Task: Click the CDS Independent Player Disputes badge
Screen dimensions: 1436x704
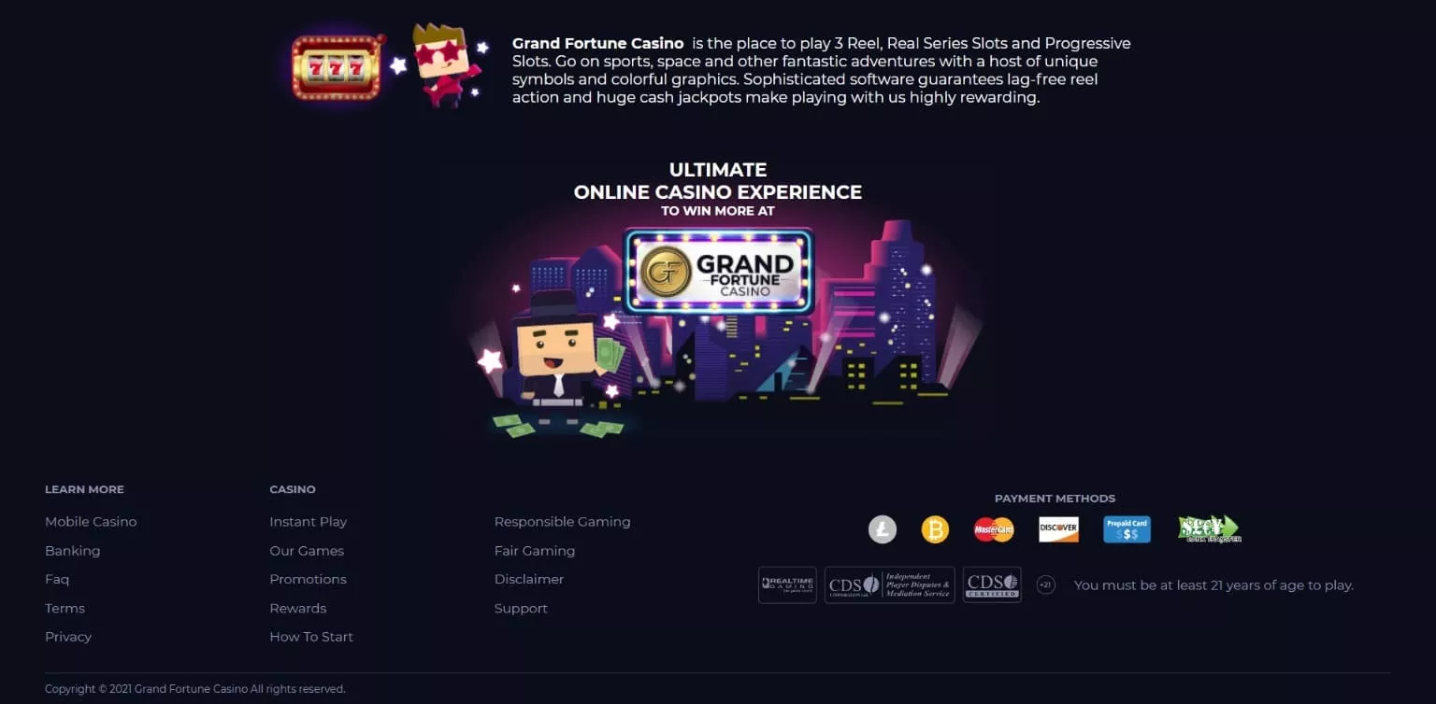Action: pyautogui.click(x=890, y=584)
